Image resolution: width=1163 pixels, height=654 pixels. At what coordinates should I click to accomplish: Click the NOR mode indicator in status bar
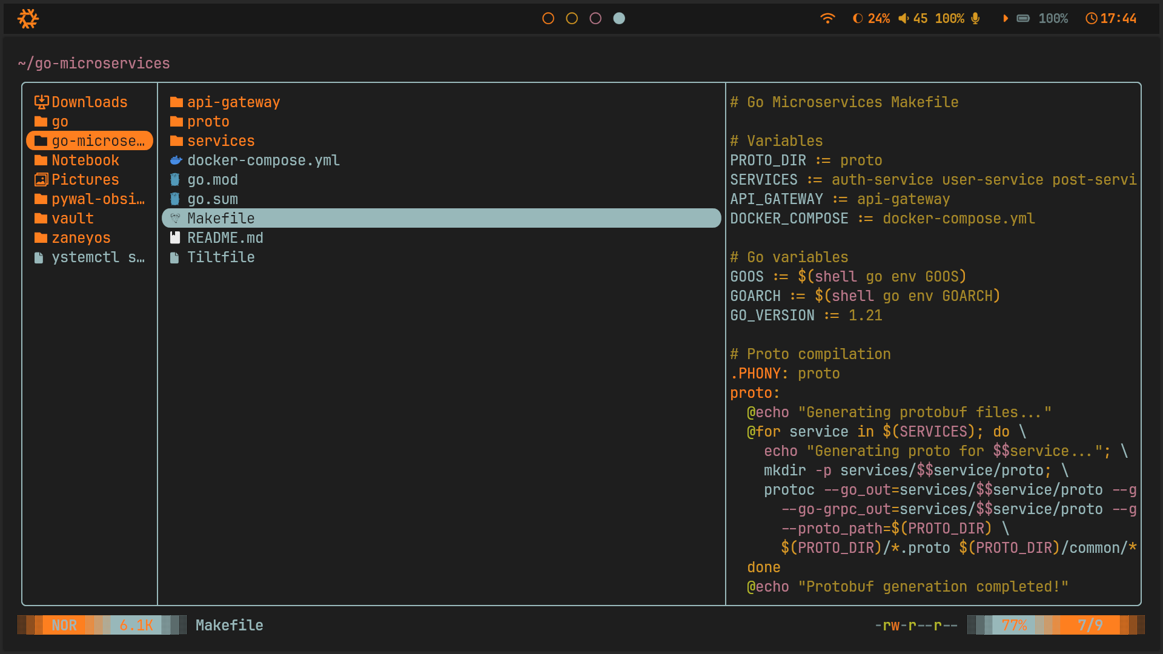pos(64,625)
